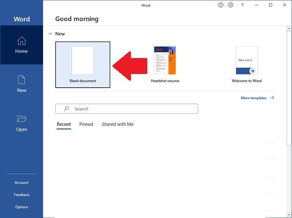Create a Blank document
Image resolution: width=292 pixels, height=218 pixels.
pos(83,65)
